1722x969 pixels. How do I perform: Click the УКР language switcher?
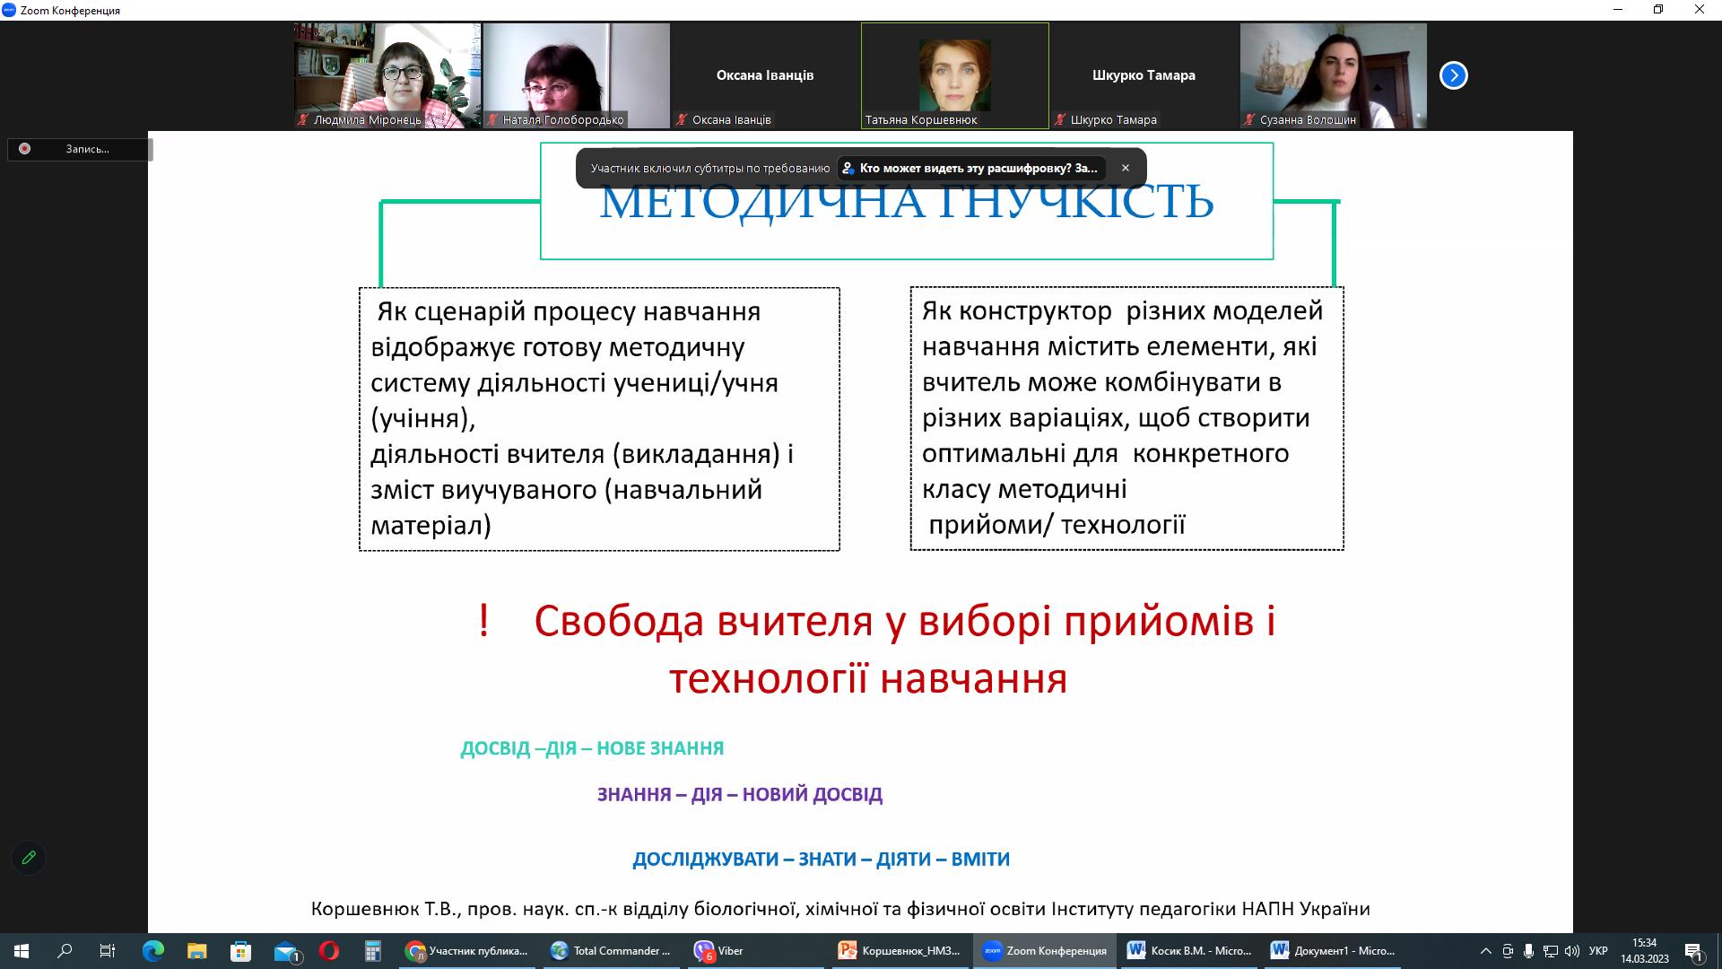pos(1597,951)
